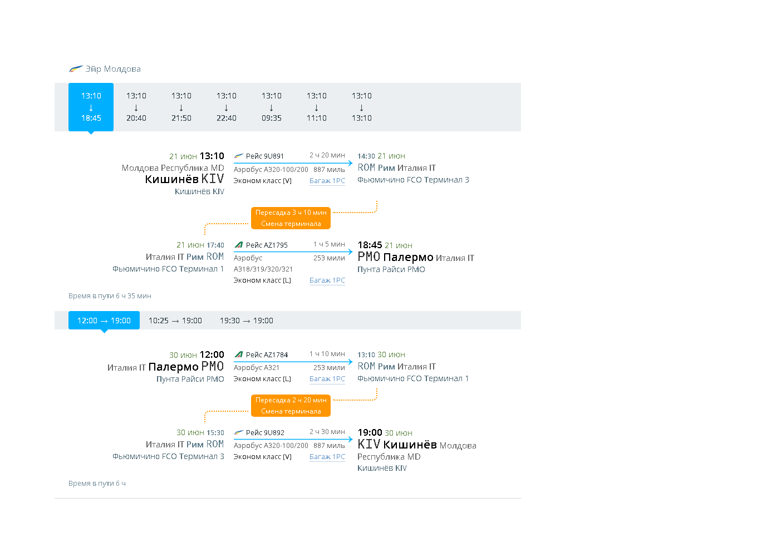Select the active 13:10 to 18:45 option

pyautogui.click(x=91, y=107)
